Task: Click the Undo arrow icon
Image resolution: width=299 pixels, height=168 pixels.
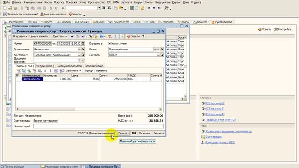Action: click(x=51, y=8)
